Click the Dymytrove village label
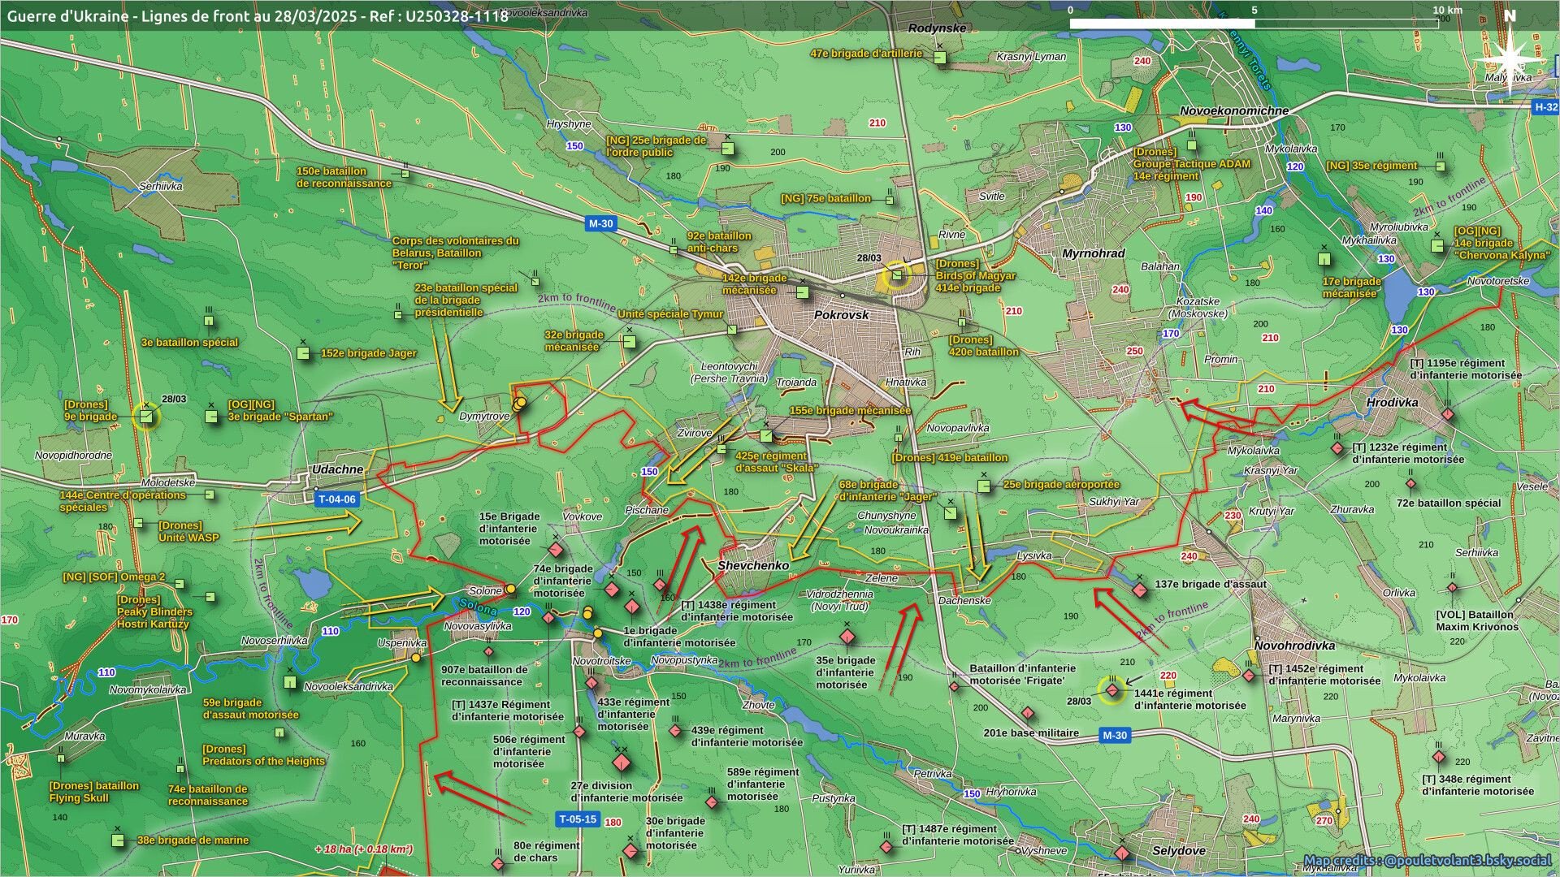 (484, 417)
